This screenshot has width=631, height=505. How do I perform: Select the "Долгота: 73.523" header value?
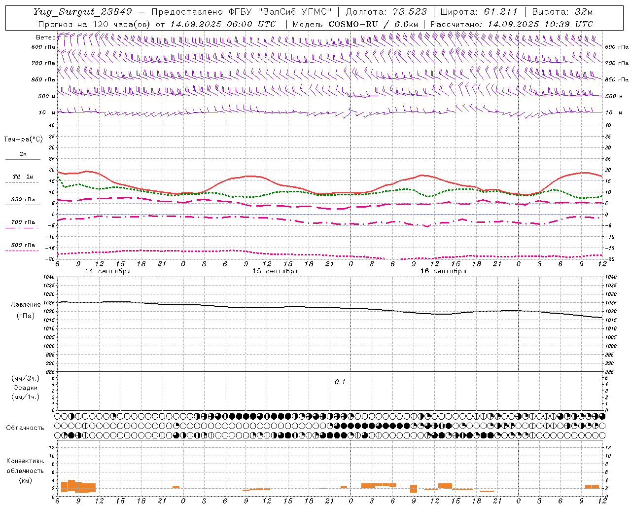coord(386,12)
